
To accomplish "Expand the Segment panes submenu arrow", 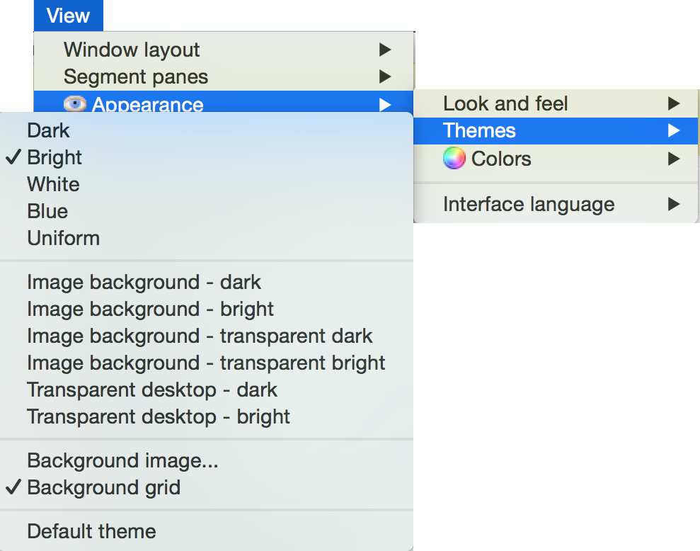I will coord(384,76).
